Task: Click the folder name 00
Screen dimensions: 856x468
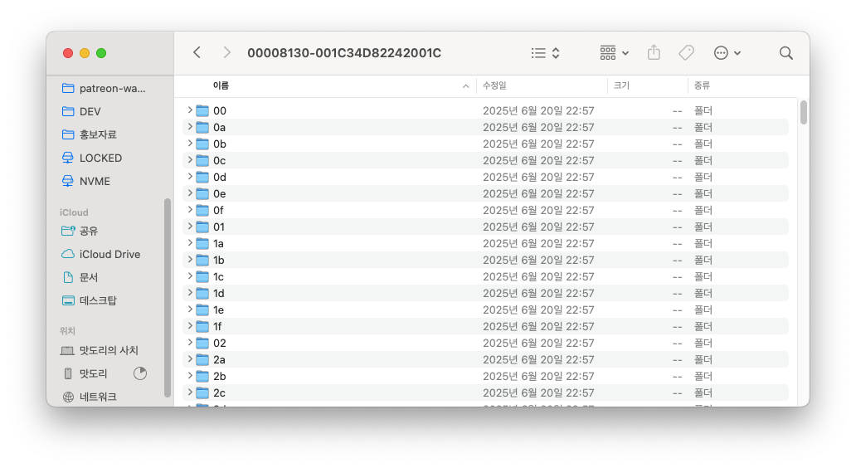Action: click(x=220, y=111)
